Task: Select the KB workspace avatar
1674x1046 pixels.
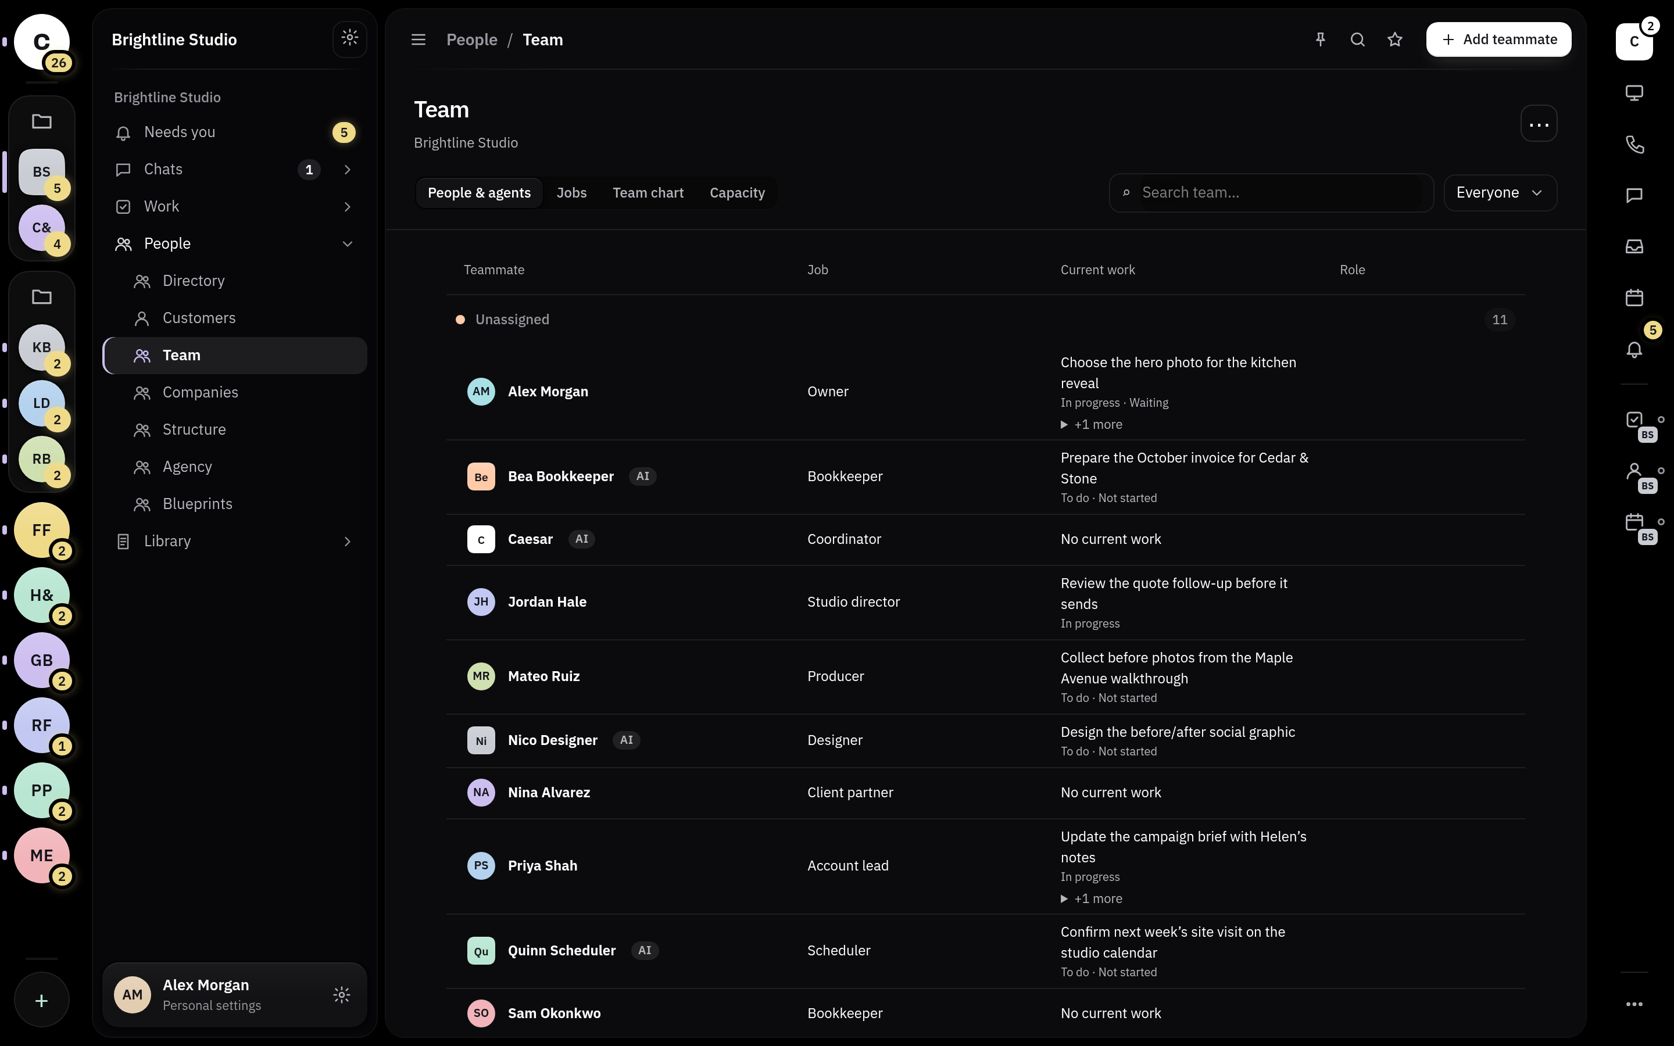Action: (x=41, y=348)
